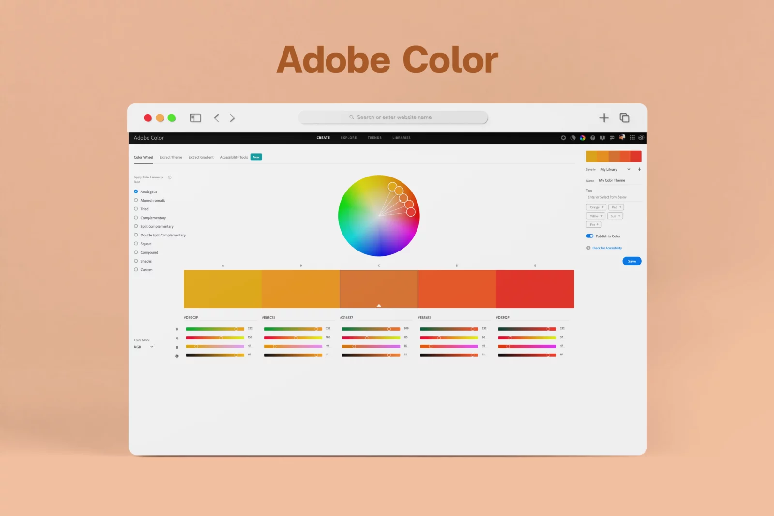Click the harmony rule info icon
This screenshot has width=774, height=516.
170,177
